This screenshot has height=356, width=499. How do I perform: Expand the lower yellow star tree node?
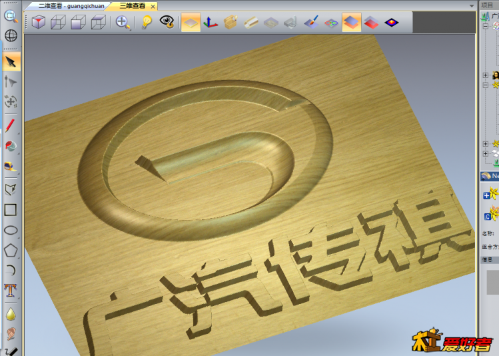485,143
